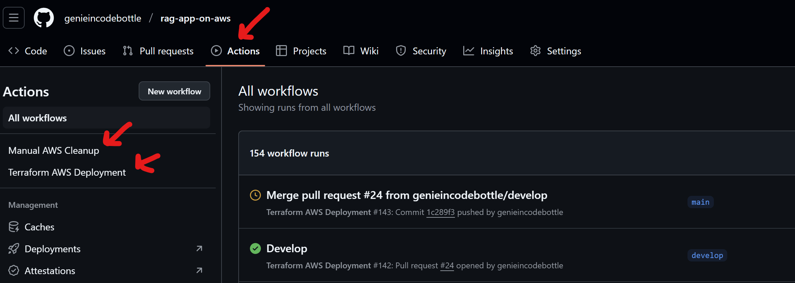The height and width of the screenshot is (283, 795).
Task: Open the Terraform AWS Deployment workflow
Action: click(x=67, y=172)
